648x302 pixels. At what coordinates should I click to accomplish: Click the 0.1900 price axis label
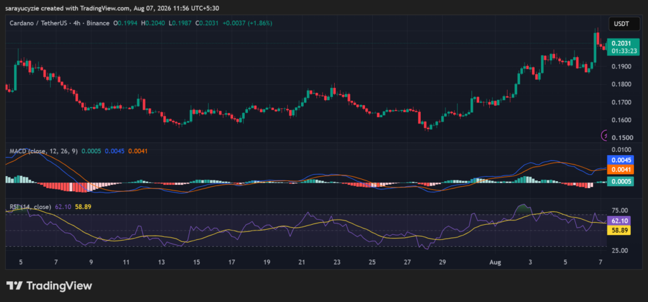coord(621,66)
